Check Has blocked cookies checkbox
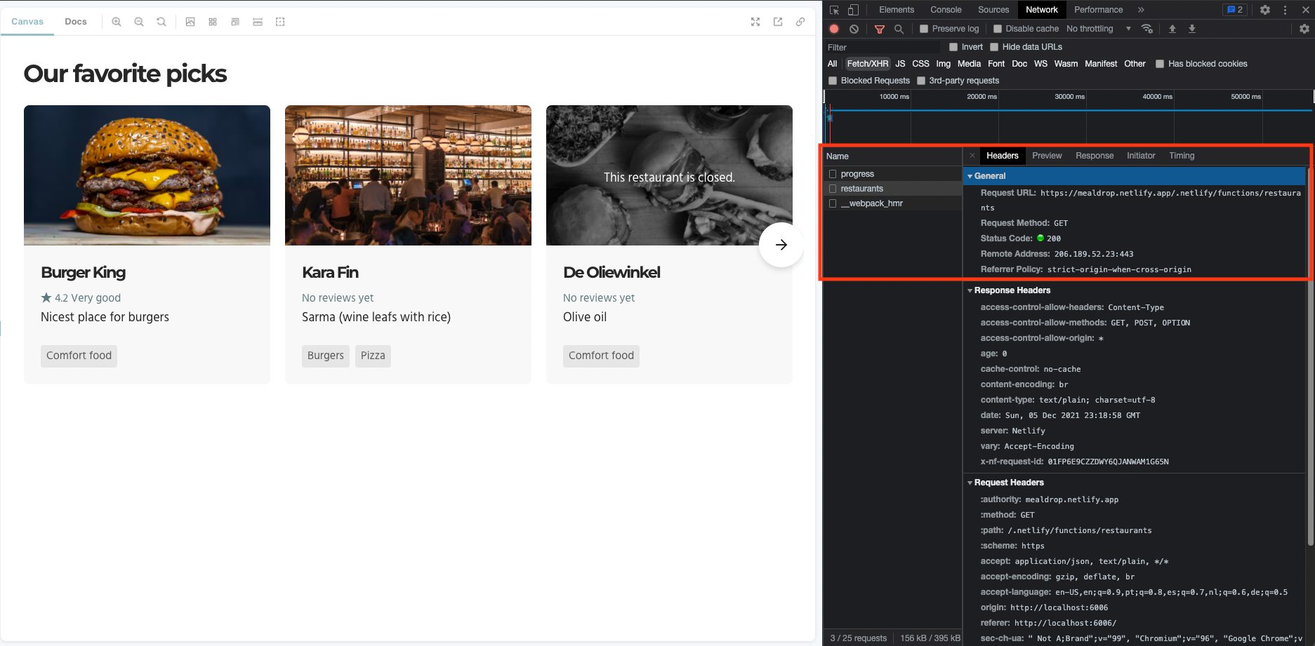Viewport: 1315px width, 646px height. (1160, 64)
